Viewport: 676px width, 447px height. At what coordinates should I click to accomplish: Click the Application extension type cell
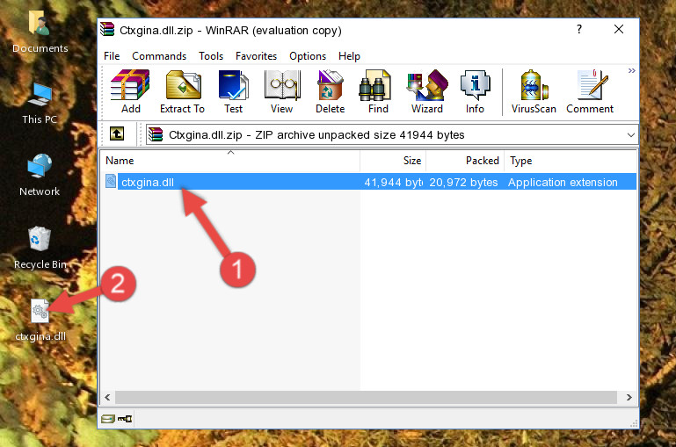click(x=563, y=182)
